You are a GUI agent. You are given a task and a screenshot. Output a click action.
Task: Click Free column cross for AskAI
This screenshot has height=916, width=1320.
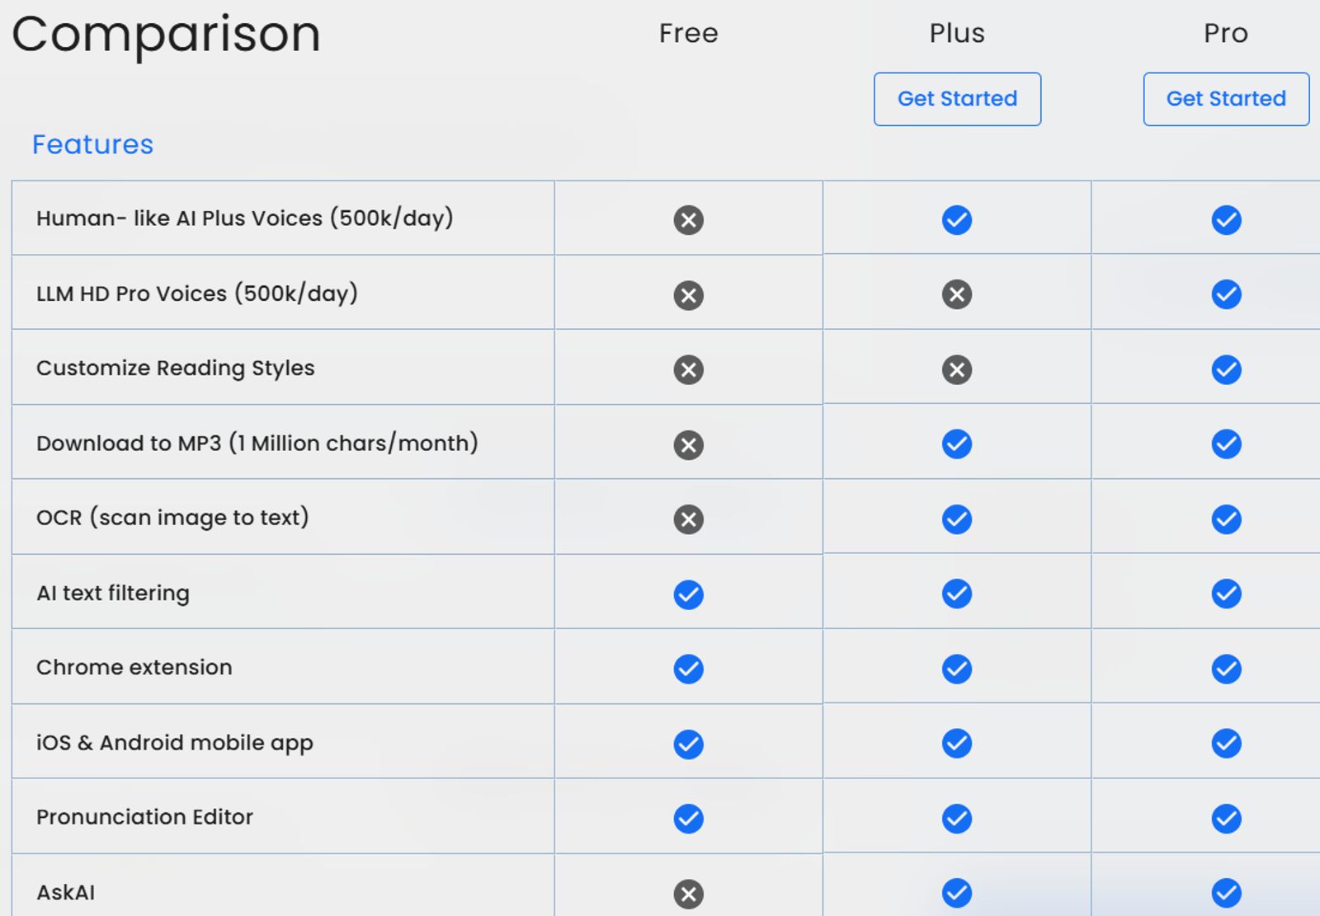688,894
